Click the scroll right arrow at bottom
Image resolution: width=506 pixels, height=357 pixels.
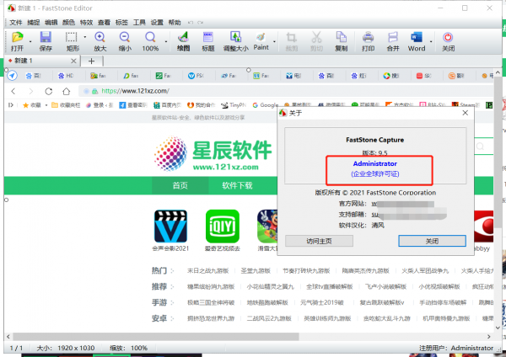(488, 337)
